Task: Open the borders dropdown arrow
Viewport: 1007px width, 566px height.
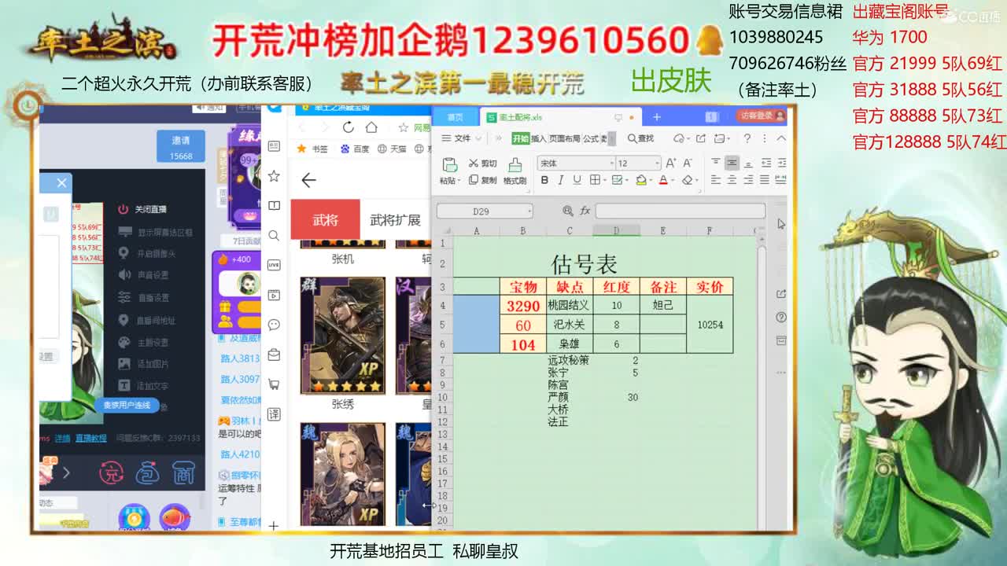Action: 603,181
